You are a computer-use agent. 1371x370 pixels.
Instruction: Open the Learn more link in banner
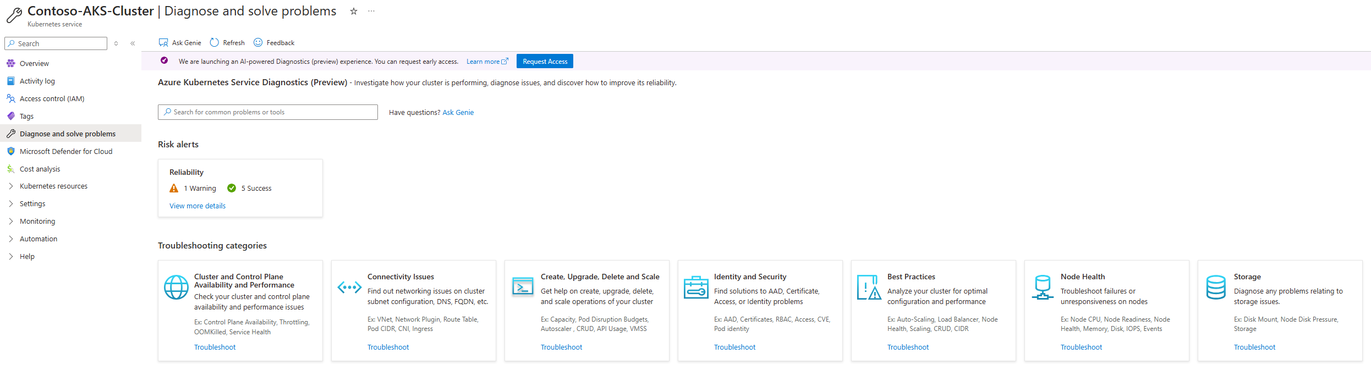(x=487, y=62)
